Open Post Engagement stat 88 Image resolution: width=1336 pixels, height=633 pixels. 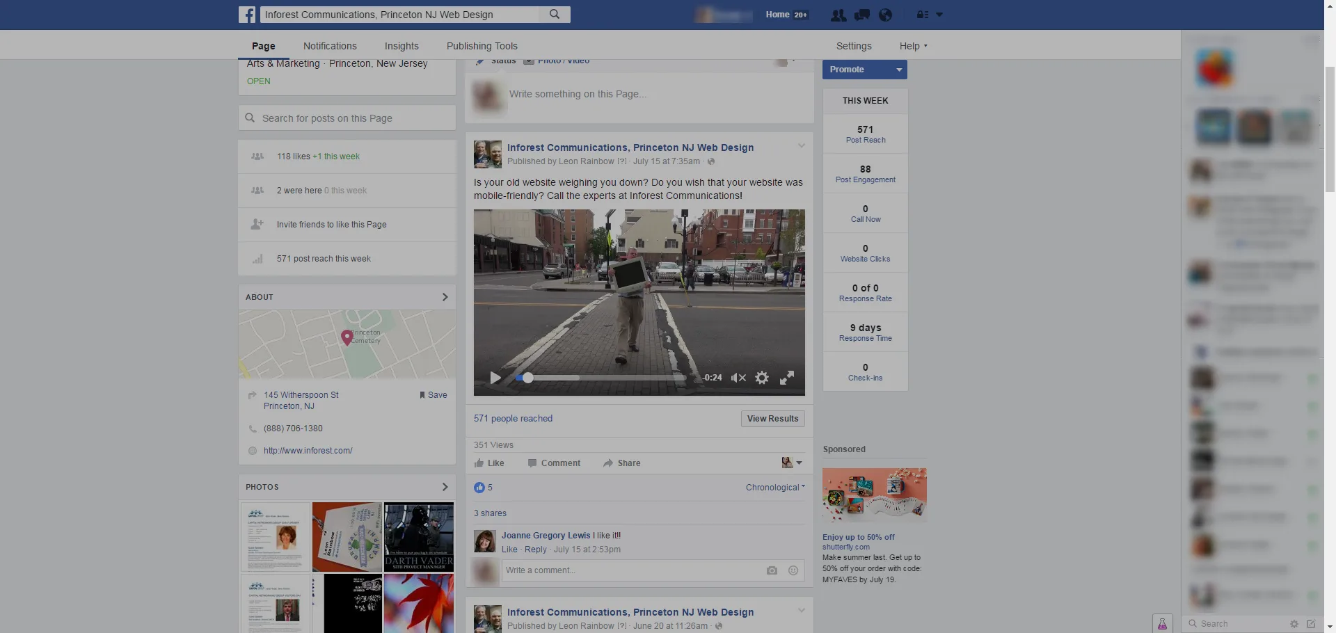click(865, 174)
